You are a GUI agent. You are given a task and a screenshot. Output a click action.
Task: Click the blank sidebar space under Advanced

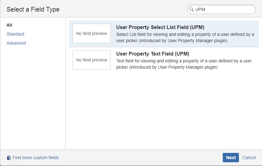(x=33, y=94)
